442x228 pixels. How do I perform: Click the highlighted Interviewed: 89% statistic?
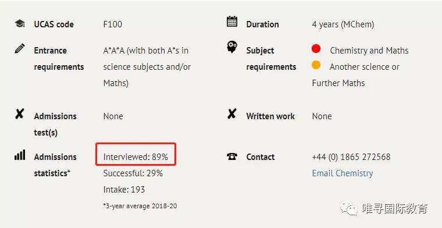click(136, 157)
